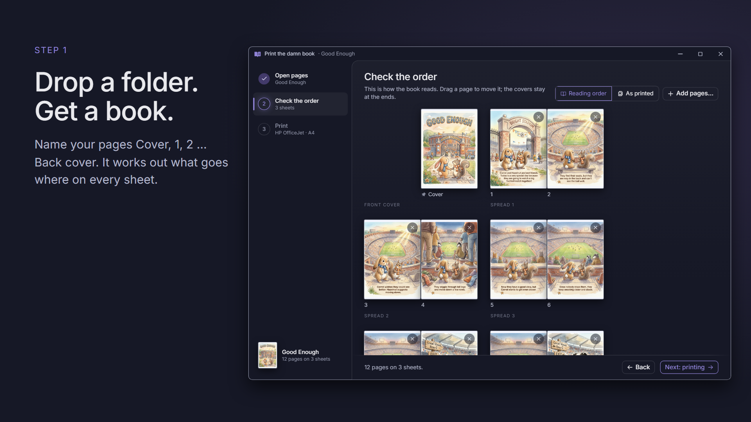Select page 5 thumbnail

518,259
